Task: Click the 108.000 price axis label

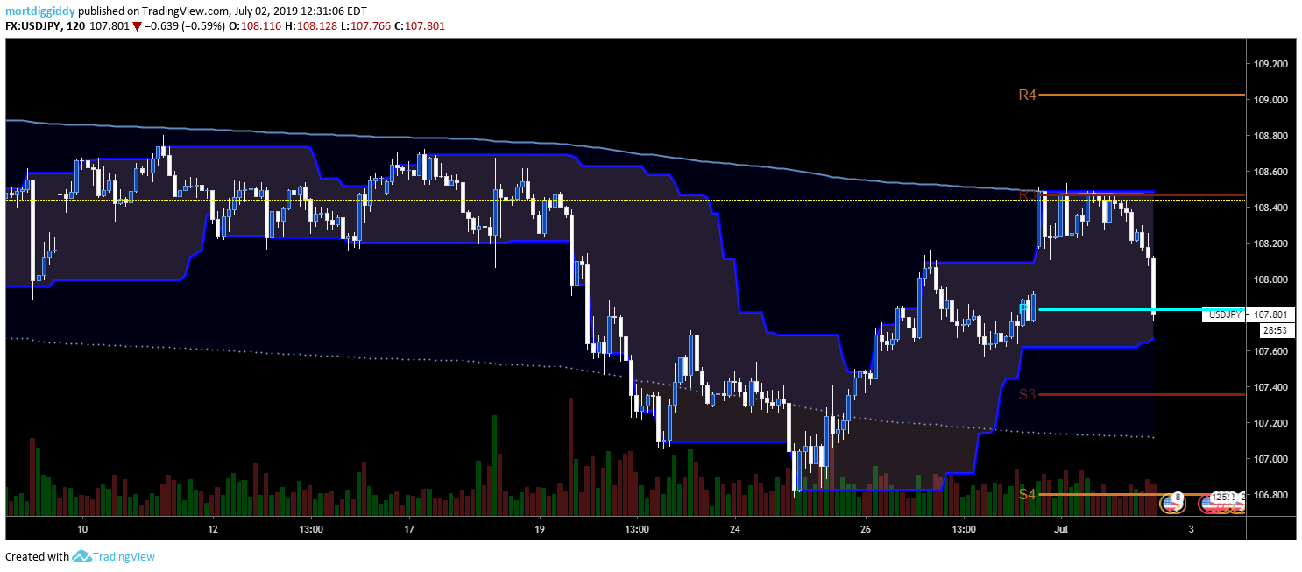Action: [x=1270, y=279]
